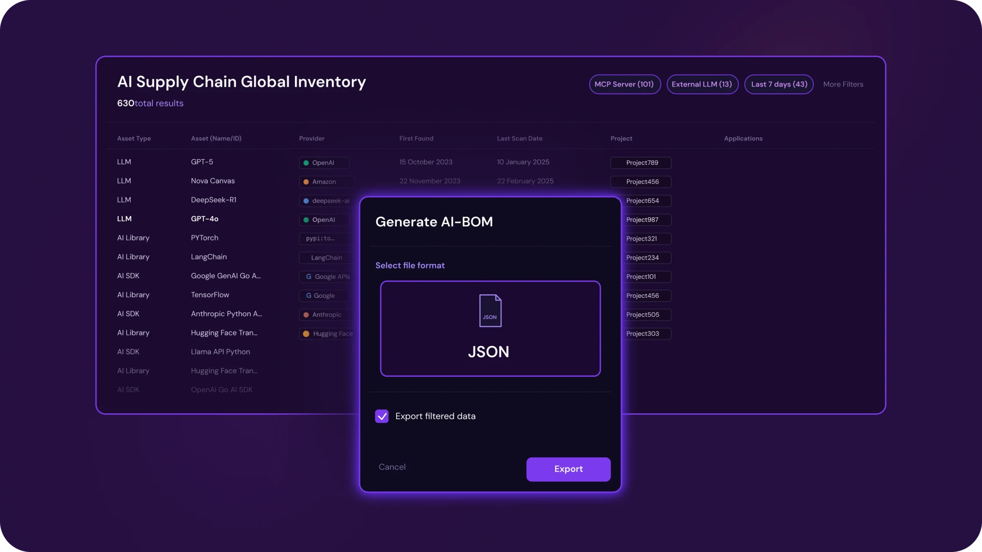Select the GPT-4o asset
This screenshot has height=552, width=982.
click(204, 219)
